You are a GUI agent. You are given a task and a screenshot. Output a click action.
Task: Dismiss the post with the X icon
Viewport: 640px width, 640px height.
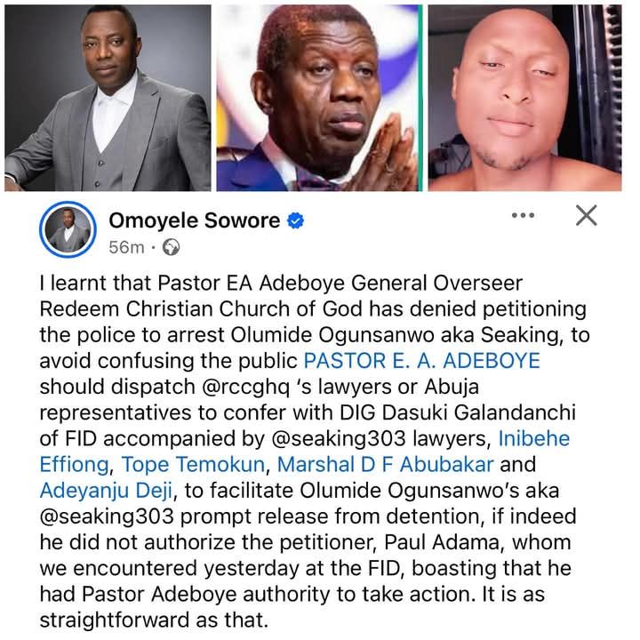(586, 215)
